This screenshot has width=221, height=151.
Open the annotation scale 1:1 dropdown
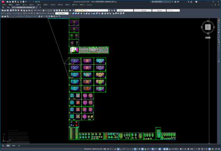[175, 149]
